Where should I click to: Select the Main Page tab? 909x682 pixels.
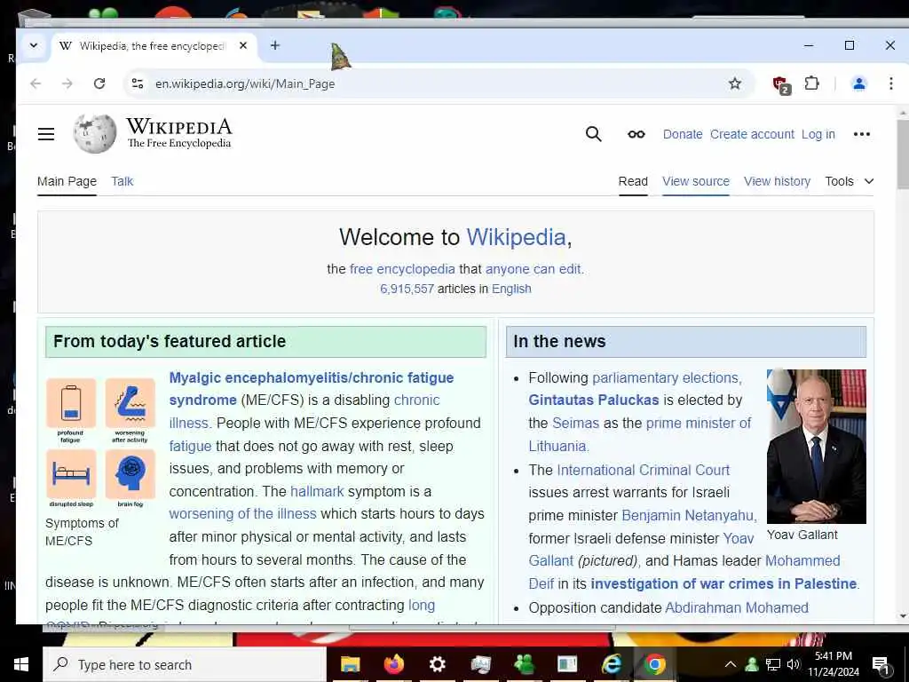(x=67, y=181)
